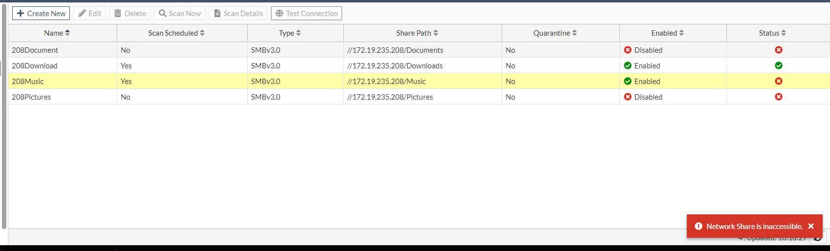Sort the list by Share Path
The height and width of the screenshot is (251, 830).
[x=417, y=33]
